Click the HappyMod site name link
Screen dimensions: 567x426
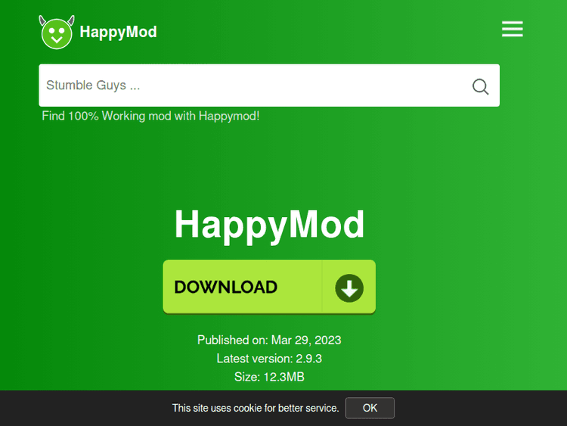click(118, 32)
